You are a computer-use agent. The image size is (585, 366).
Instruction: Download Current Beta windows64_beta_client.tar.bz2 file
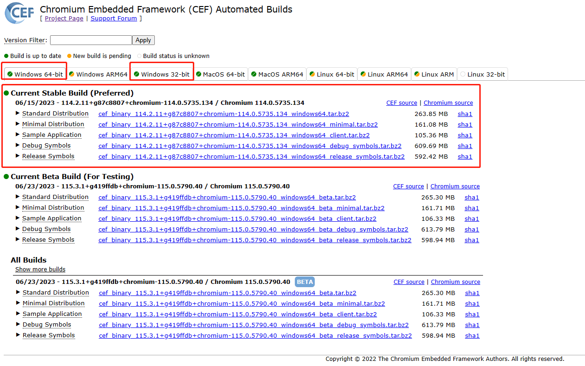(237, 219)
